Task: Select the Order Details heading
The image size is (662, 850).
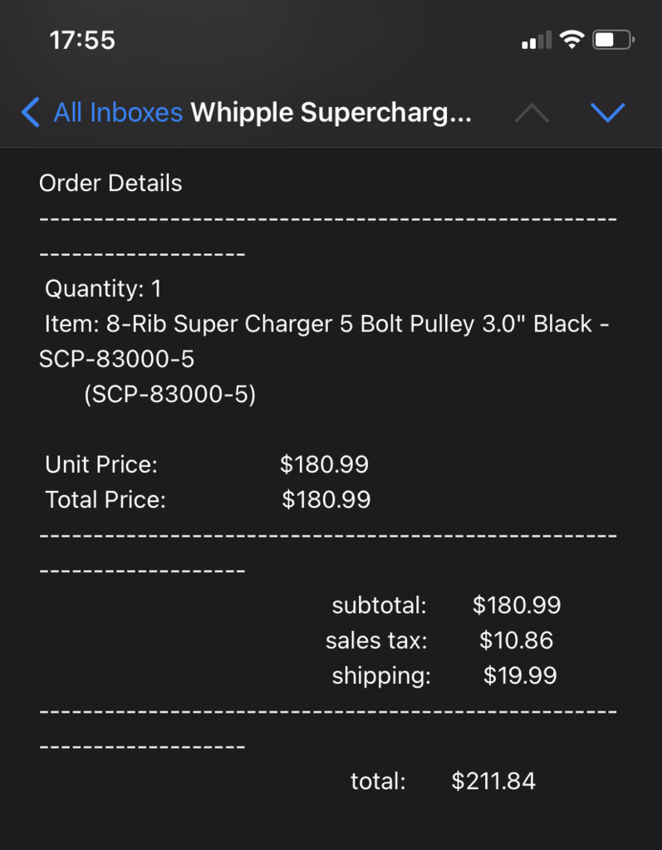Action: [x=110, y=184]
